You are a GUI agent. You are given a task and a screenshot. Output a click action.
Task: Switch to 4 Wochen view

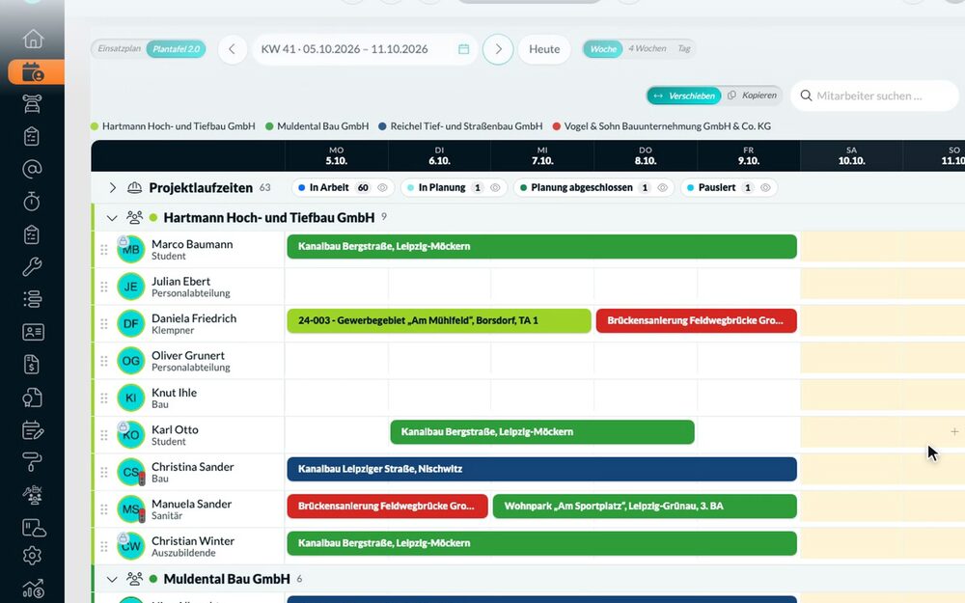[647, 48]
